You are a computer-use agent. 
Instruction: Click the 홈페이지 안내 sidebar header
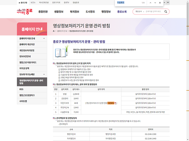point(32,29)
